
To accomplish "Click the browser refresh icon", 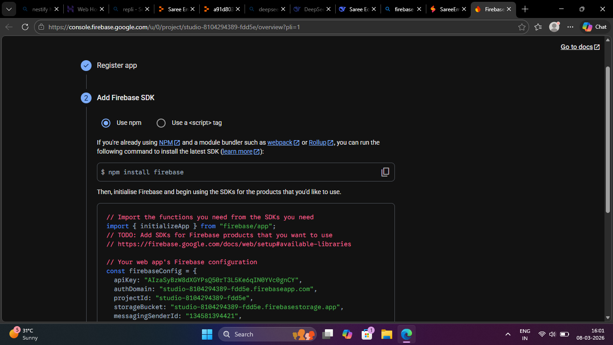I will [x=25, y=27].
